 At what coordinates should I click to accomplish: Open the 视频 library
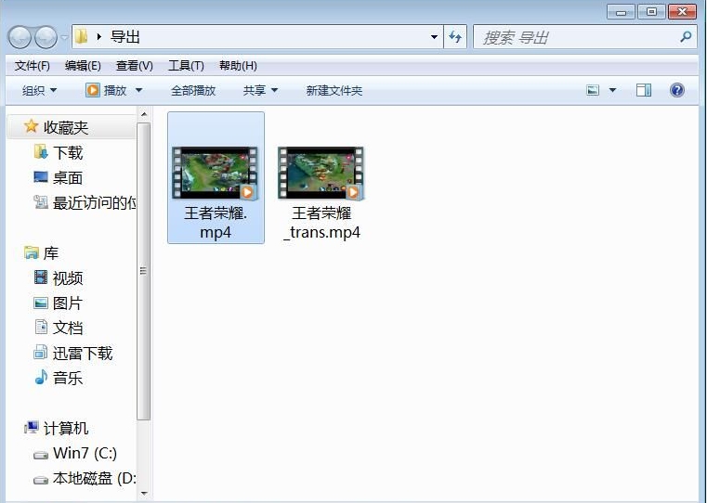pos(68,277)
